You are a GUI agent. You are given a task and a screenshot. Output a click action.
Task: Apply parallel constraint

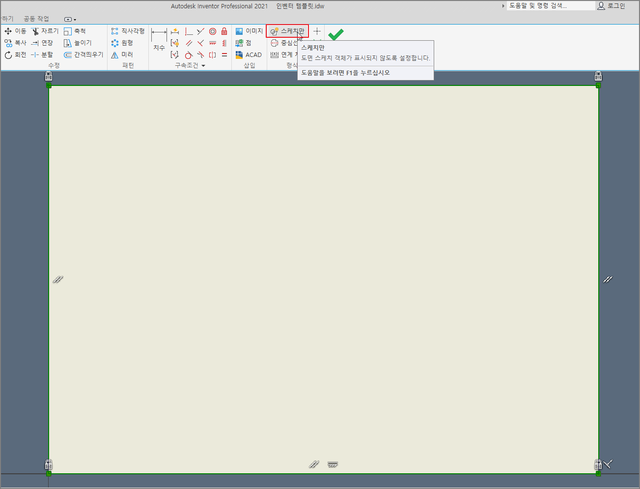[189, 43]
